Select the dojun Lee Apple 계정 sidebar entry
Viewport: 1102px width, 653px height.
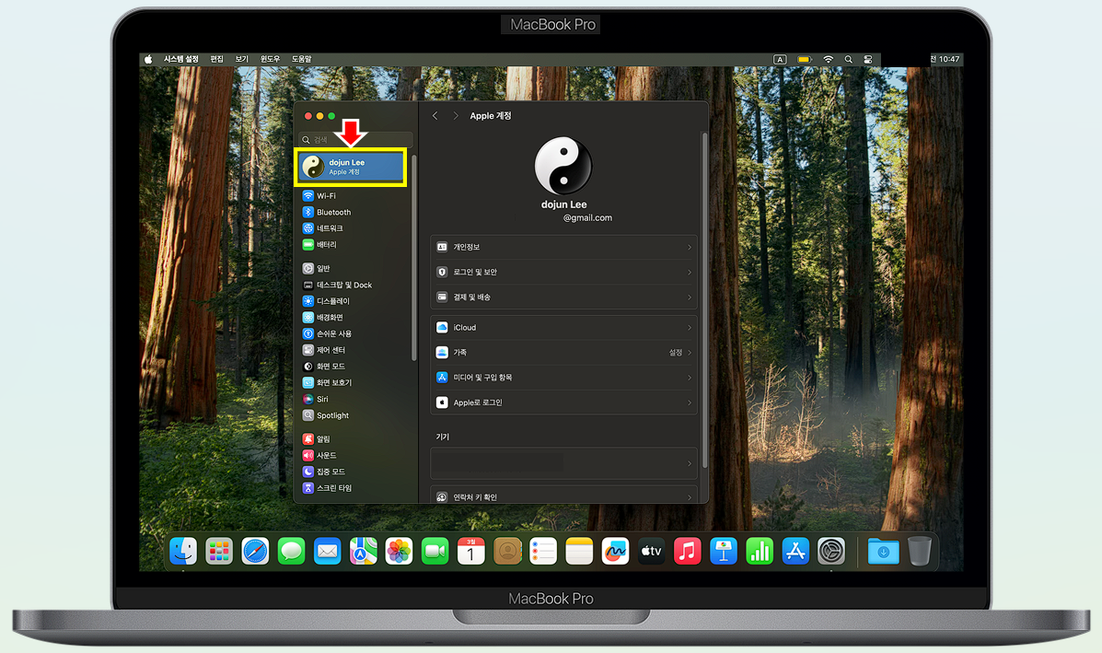[351, 167]
